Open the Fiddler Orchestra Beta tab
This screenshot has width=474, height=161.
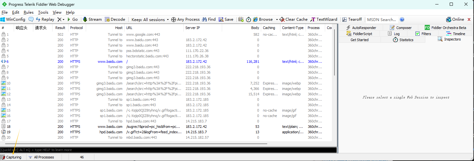pos(446,28)
